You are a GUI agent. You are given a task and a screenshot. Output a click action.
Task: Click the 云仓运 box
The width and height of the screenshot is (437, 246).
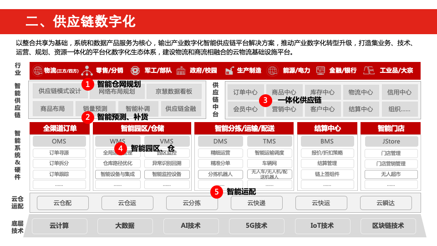127,203
